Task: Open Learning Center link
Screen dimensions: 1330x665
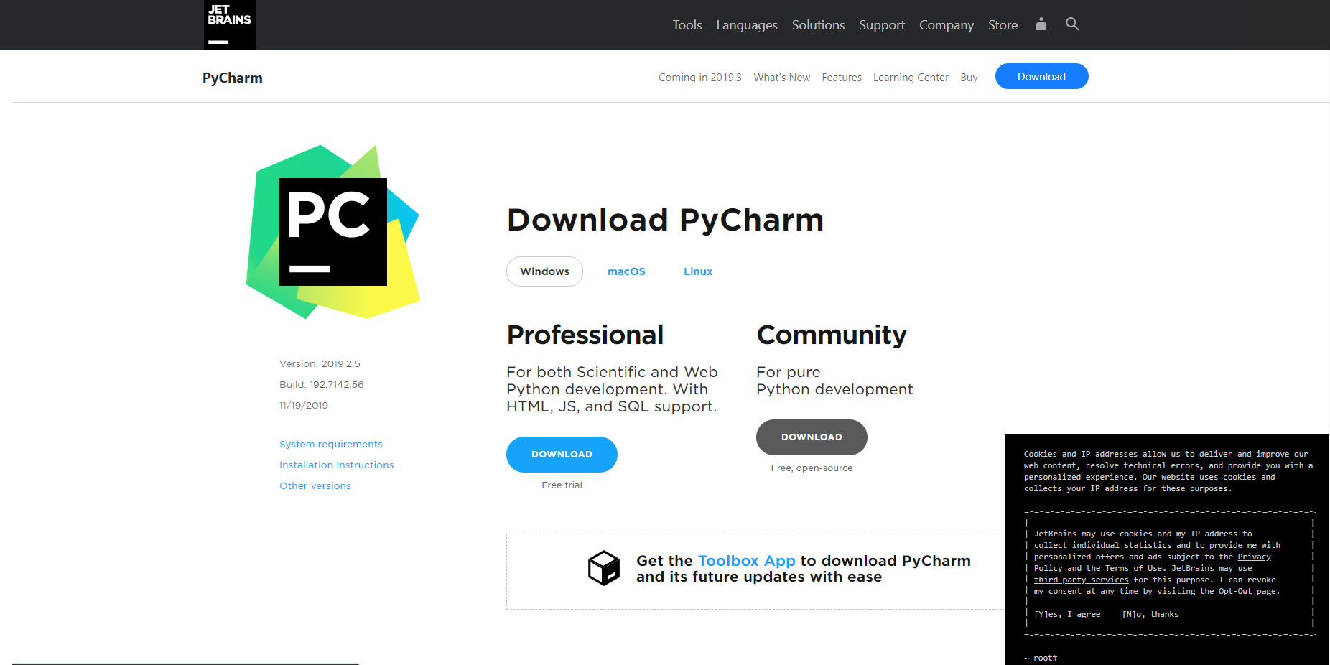Action: (911, 78)
